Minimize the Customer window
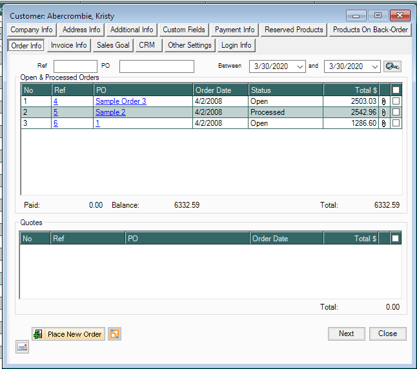The height and width of the screenshot is (369, 417). click(356, 15)
